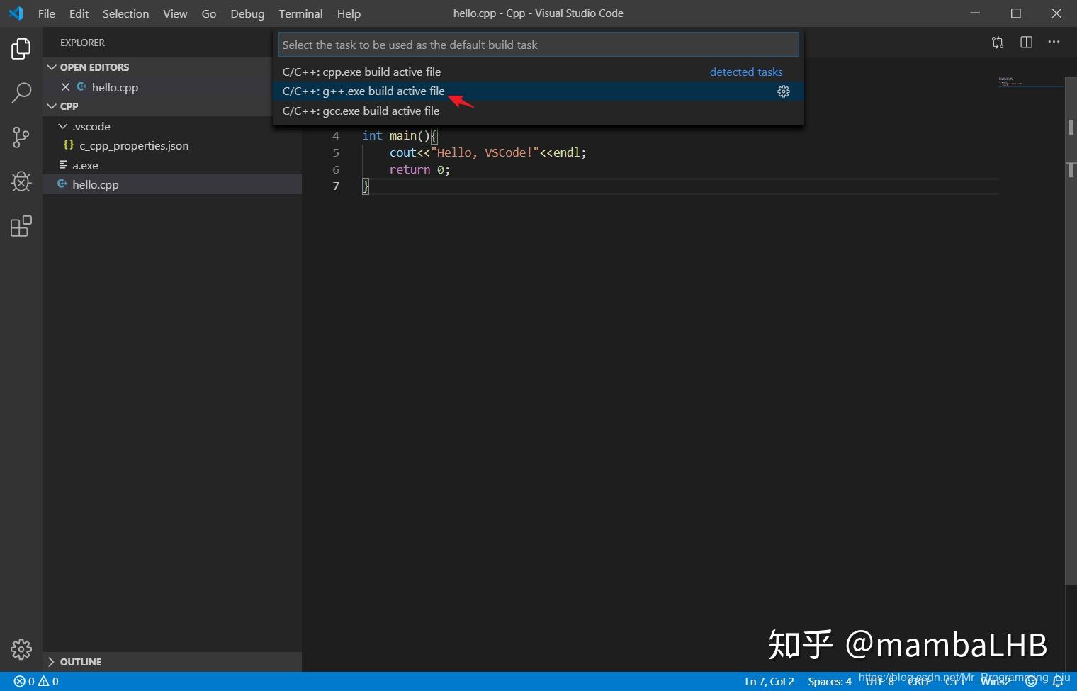Screen dimensions: 1077x691
Task: Select C/C++: gcc.exe build active file task
Action: tap(361, 111)
